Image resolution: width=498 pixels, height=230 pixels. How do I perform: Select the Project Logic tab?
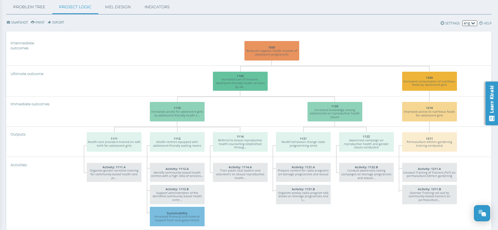pyautogui.click(x=75, y=7)
